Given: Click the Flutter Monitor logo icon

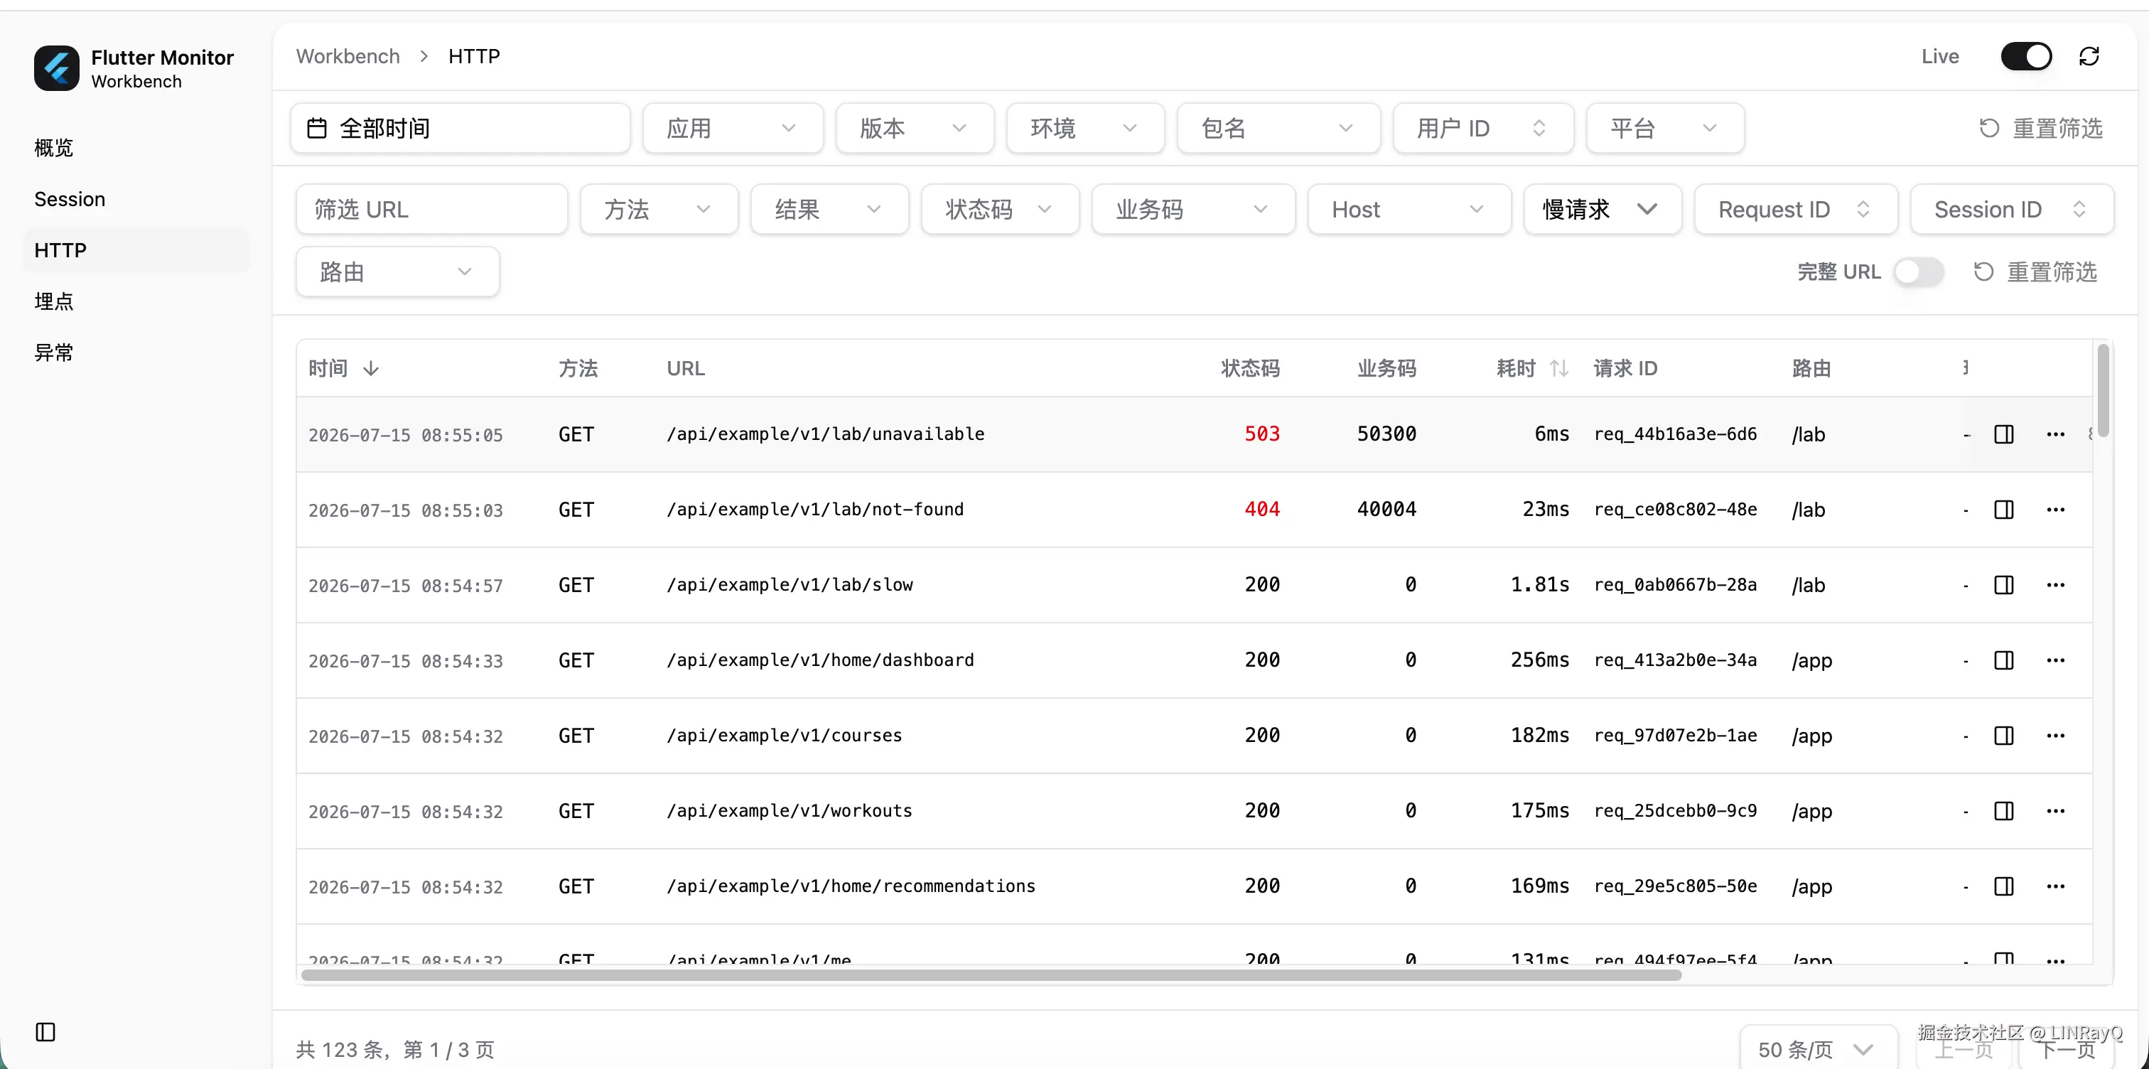Looking at the screenshot, I should click(57, 68).
